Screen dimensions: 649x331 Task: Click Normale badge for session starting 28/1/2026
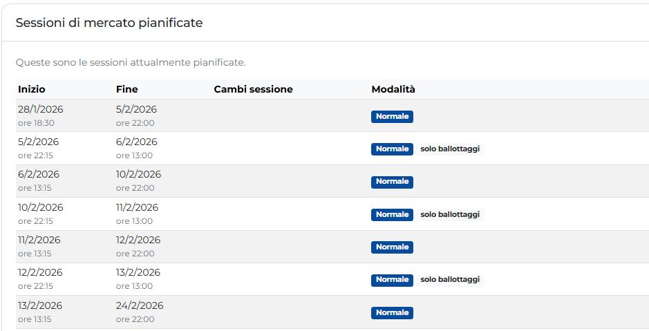(x=392, y=116)
